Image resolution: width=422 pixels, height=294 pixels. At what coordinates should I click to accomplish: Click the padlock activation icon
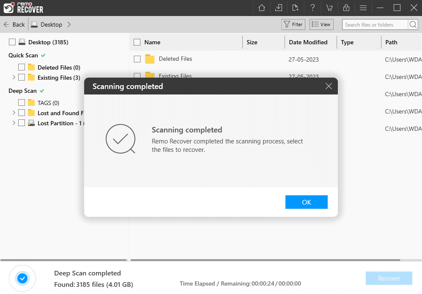346,8
